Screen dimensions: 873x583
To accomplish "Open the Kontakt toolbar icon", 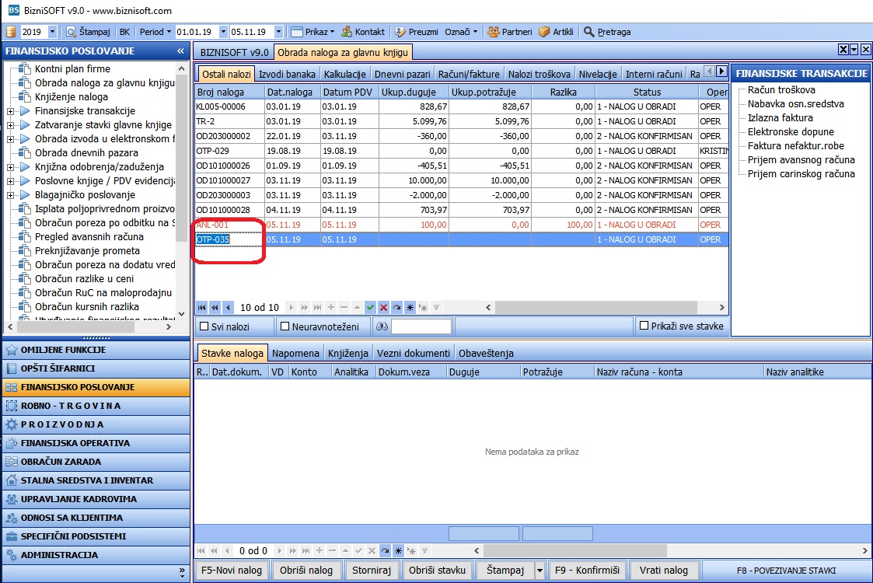I will [x=347, y=32].
